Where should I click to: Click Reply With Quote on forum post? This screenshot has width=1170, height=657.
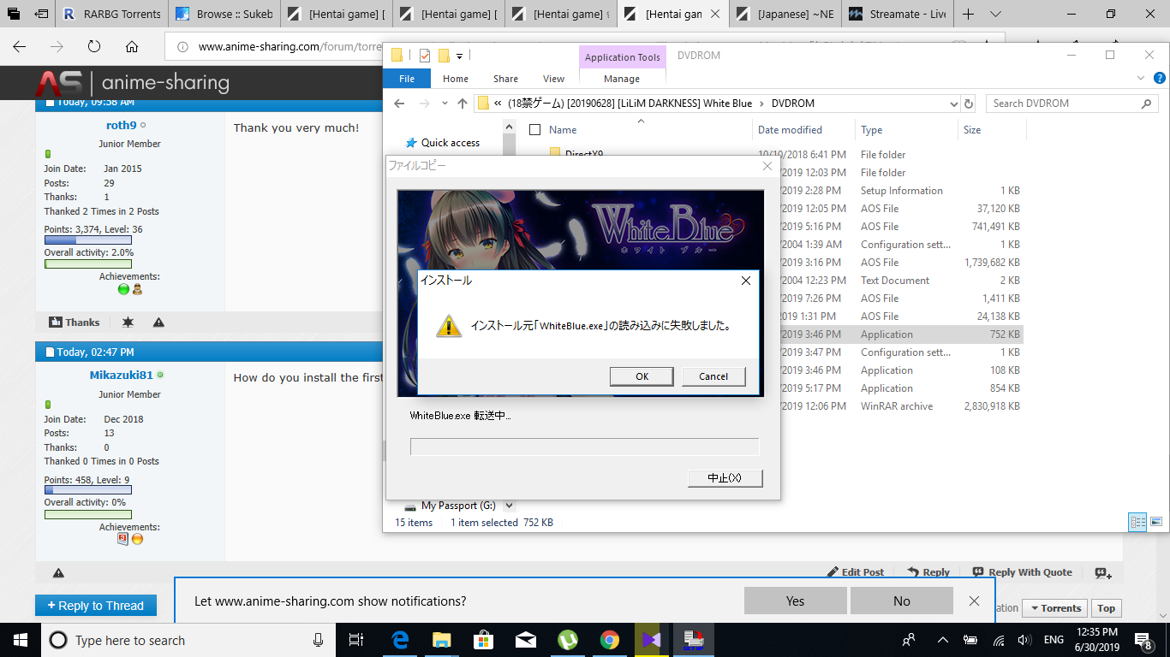[1023, 572]
